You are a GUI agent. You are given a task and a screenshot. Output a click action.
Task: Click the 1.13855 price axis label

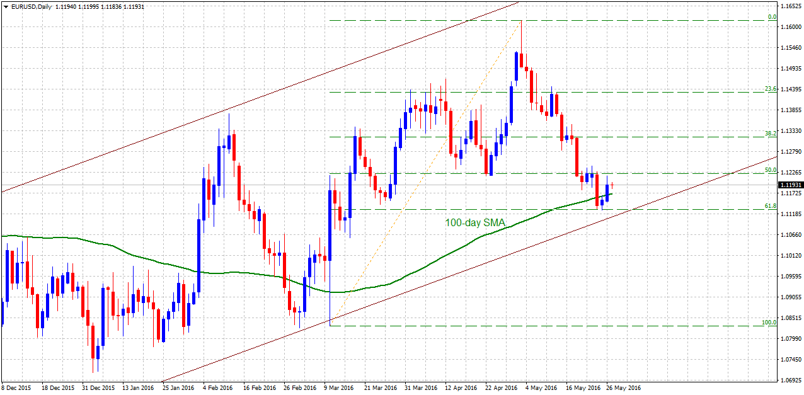pyautogui.click(x=790, y=110)
